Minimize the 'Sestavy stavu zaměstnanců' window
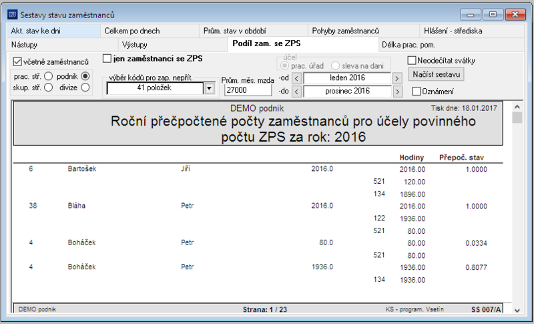 point(471,15)
